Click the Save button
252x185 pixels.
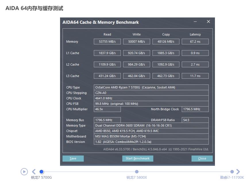(x=73, y=158)
